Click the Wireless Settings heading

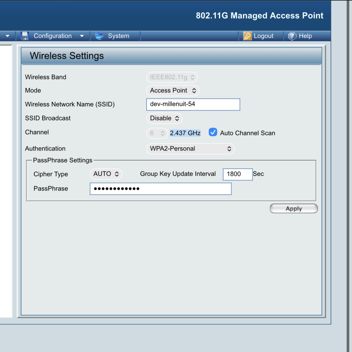(x=67, y=56)
